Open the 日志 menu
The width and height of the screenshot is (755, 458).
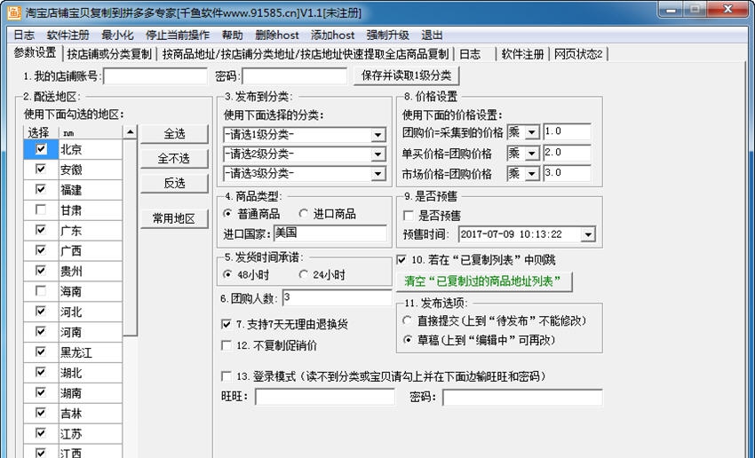click(24, 36)
